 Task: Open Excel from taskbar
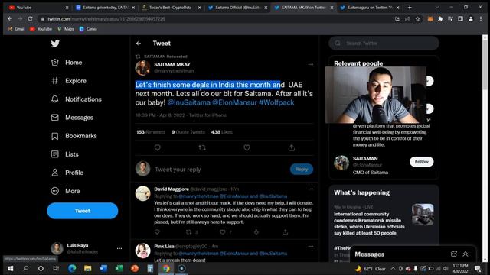click(x=119, y=268)
